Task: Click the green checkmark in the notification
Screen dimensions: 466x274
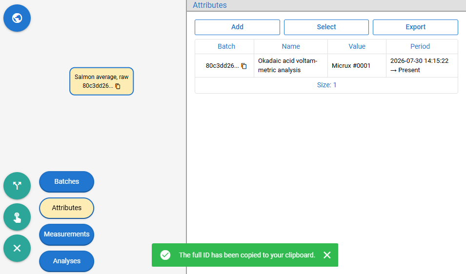Action: point(165,255)
